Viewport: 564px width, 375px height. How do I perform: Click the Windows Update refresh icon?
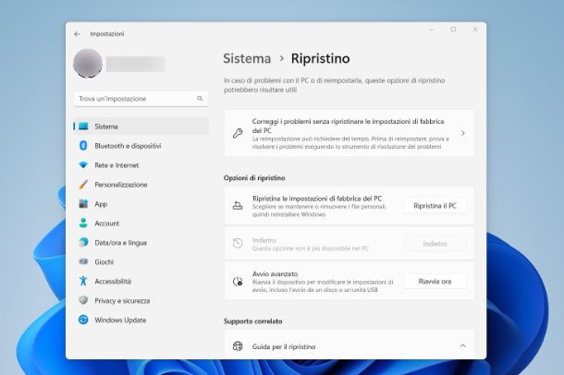[83, 320]
